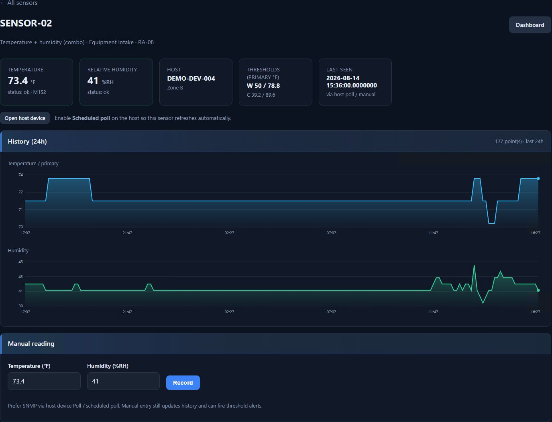Select the Thresholds summary card
Image resolution: width=552 pixels, height=422 pixels.
tap(275, 82)
